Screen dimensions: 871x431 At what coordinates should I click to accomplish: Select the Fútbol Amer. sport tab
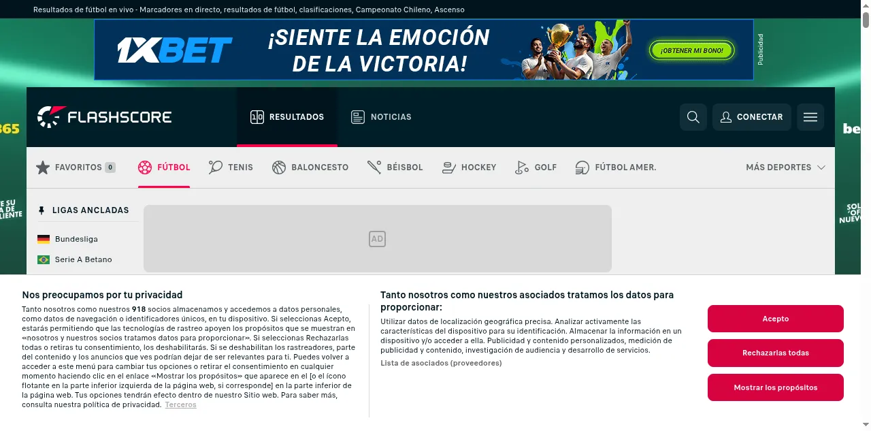616,167
